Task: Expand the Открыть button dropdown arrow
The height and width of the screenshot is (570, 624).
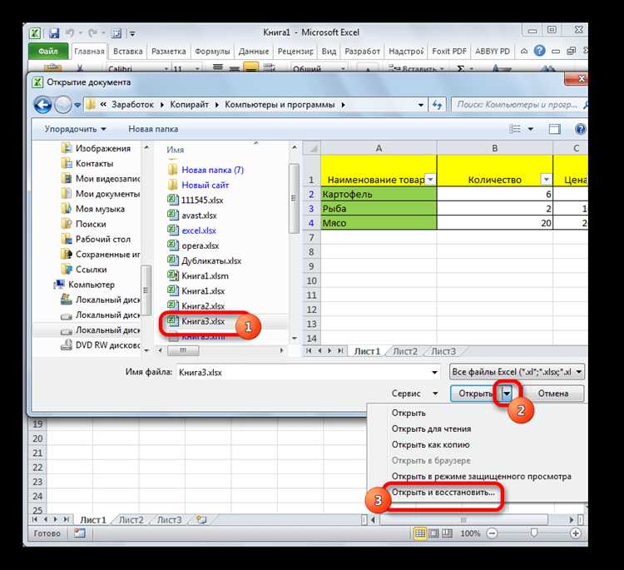Action: click(x=507, y=394)
